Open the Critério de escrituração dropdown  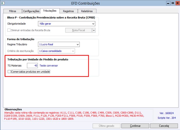coord(56,51)
